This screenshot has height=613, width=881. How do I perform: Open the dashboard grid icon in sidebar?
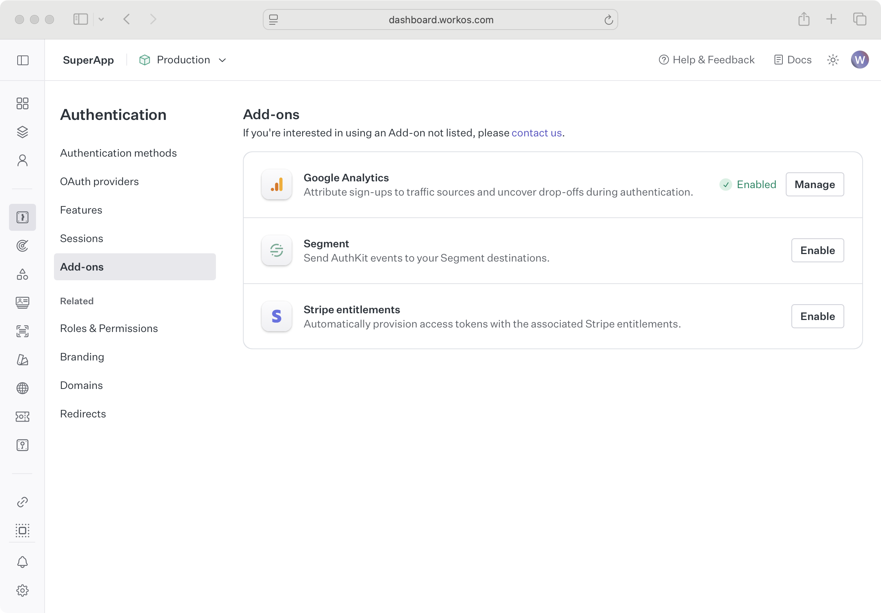(x=22, y=103)
